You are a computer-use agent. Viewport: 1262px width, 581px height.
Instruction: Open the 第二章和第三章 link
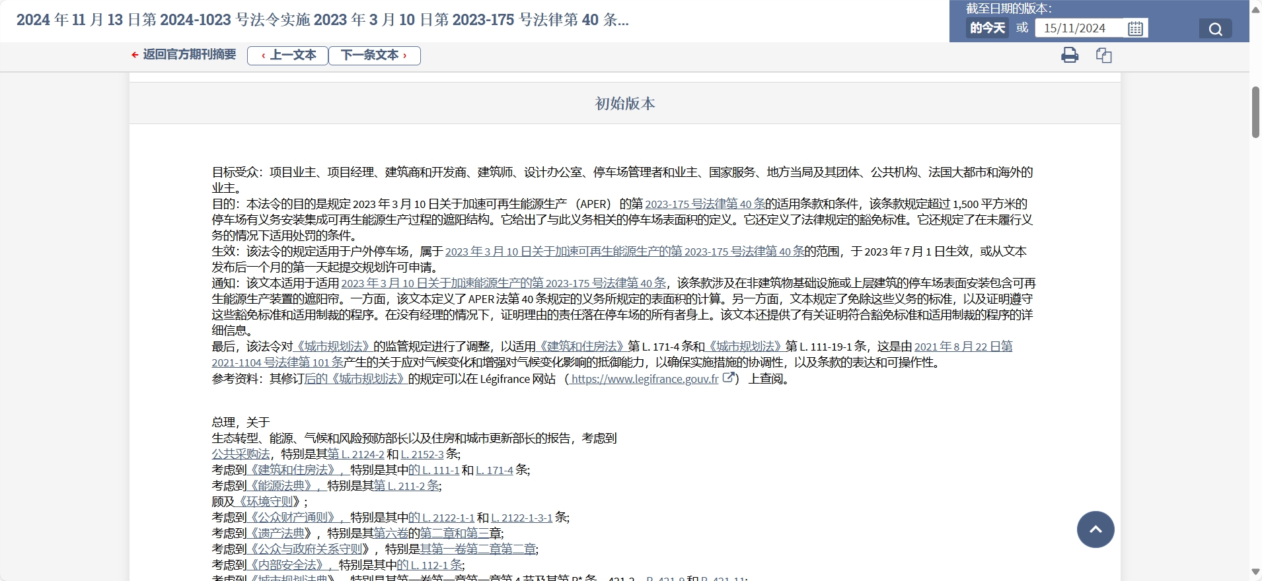455,533
